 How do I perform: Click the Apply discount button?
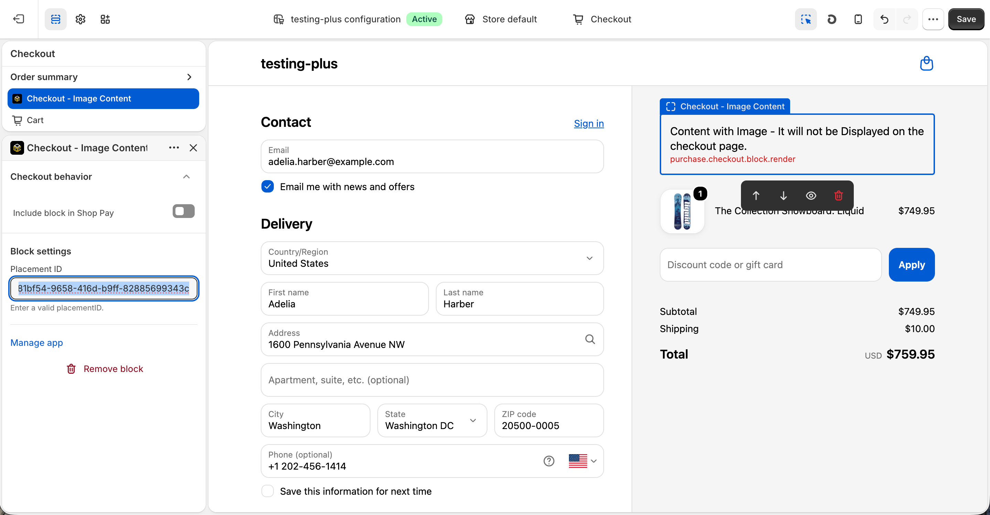point(911,265)
